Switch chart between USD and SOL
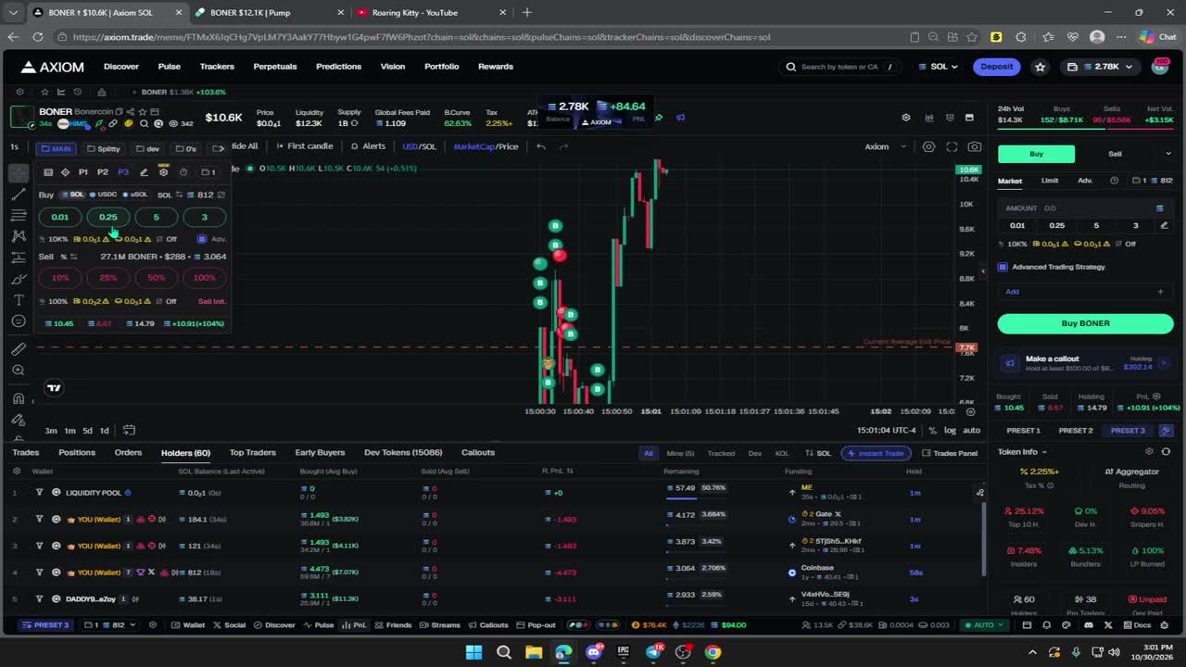The height and width of the screenshot is (667, 1186). [x=419, y=146]
